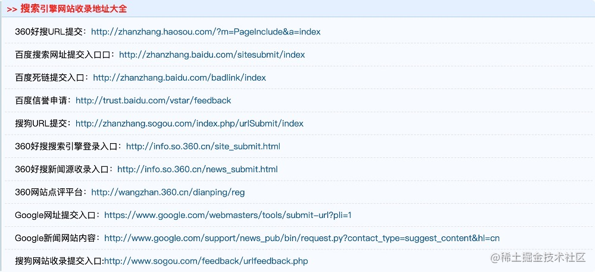
Task: Select the label 360好搜搜索引擎登录入口
Action: 66,147
